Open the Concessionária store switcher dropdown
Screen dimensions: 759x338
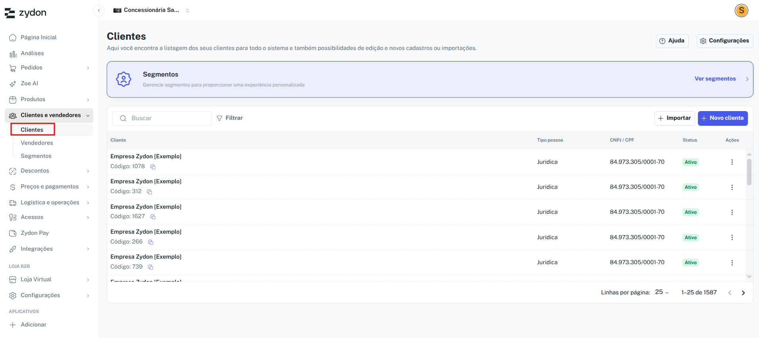152,10
